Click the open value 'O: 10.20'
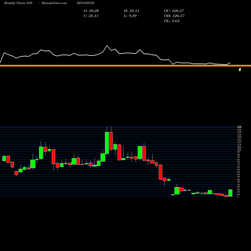This screenshot has width=251, height=251. click(x=91, y=11)
